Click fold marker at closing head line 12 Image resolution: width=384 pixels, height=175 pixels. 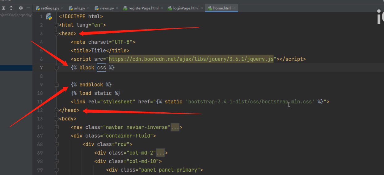[x=57, y=110]
